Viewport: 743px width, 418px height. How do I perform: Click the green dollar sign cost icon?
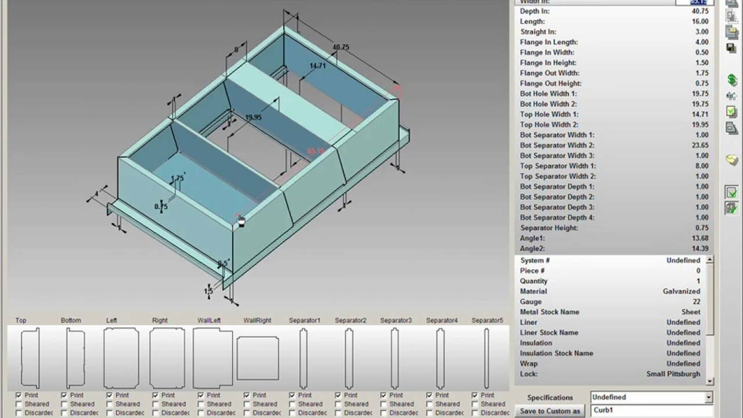click(x=731, y=80)
